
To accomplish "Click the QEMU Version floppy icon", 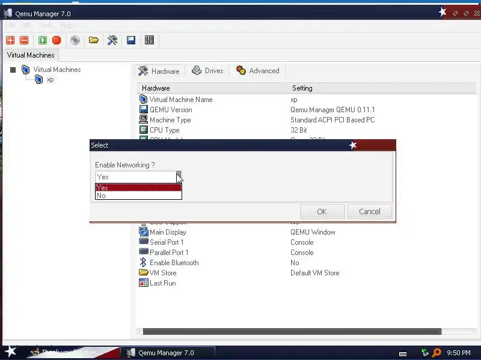I will [x=143, y=109].
